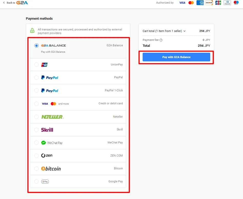Click the Skrill logo
This screenshot has height=199, width=243.
coord(47,130)
